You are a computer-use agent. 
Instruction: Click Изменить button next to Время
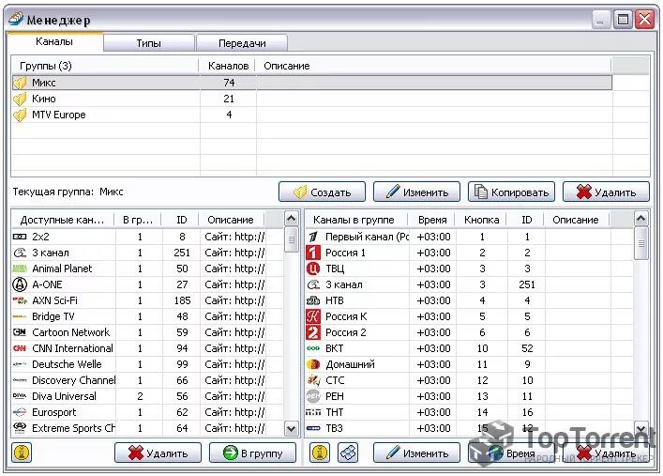click(x=417, y=453)
